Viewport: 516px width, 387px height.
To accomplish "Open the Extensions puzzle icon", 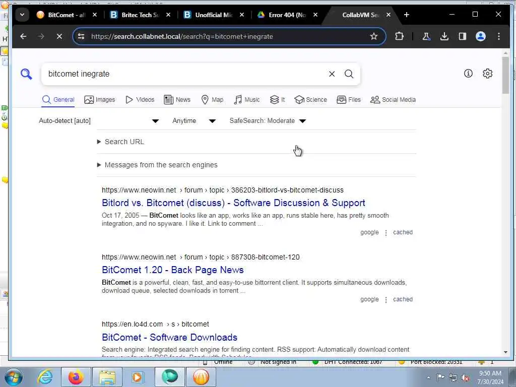I will click(x=399, y=36).
